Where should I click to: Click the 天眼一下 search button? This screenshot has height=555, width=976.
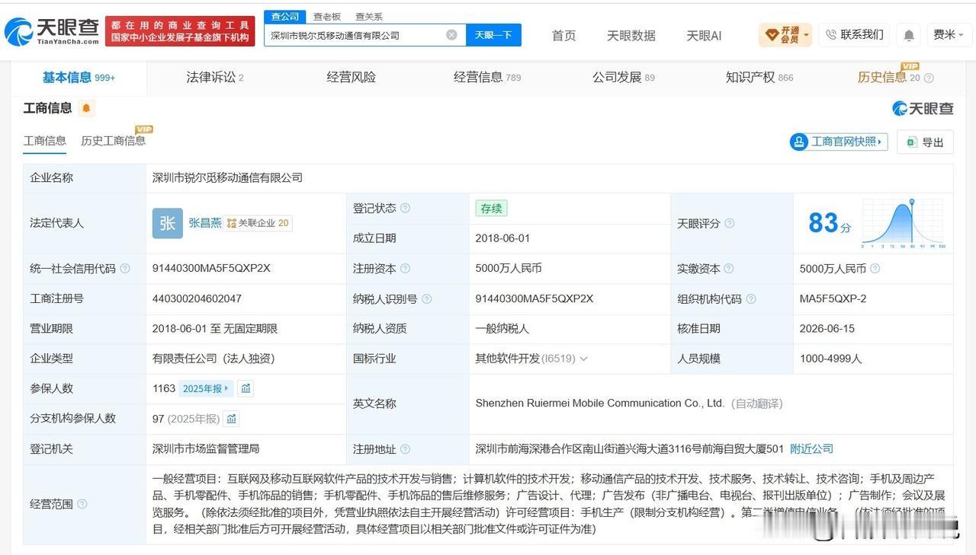[x=493, y=35]
